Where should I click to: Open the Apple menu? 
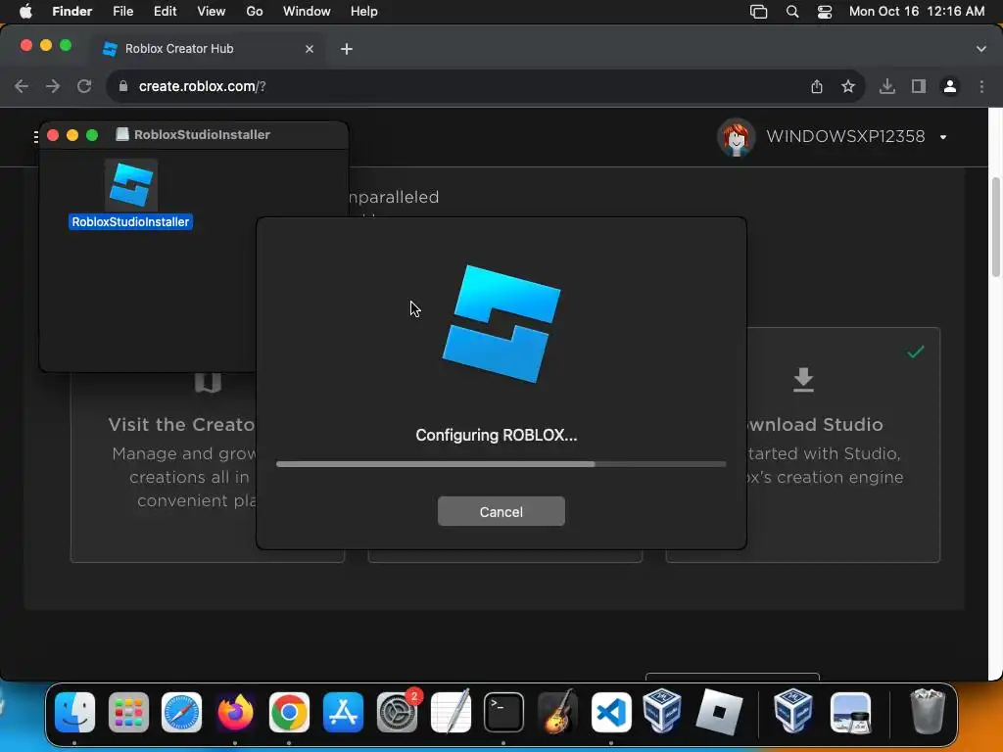coord(24,12)
